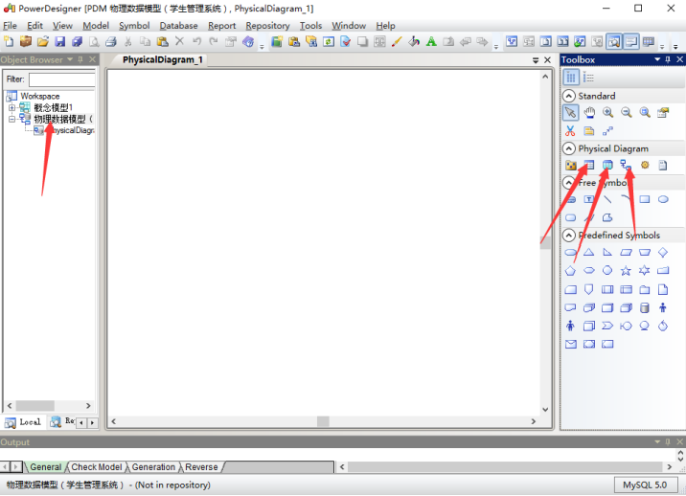Collapse the Predefined Symbols toolbox section

pyautogui.click(x=569, y=235)
